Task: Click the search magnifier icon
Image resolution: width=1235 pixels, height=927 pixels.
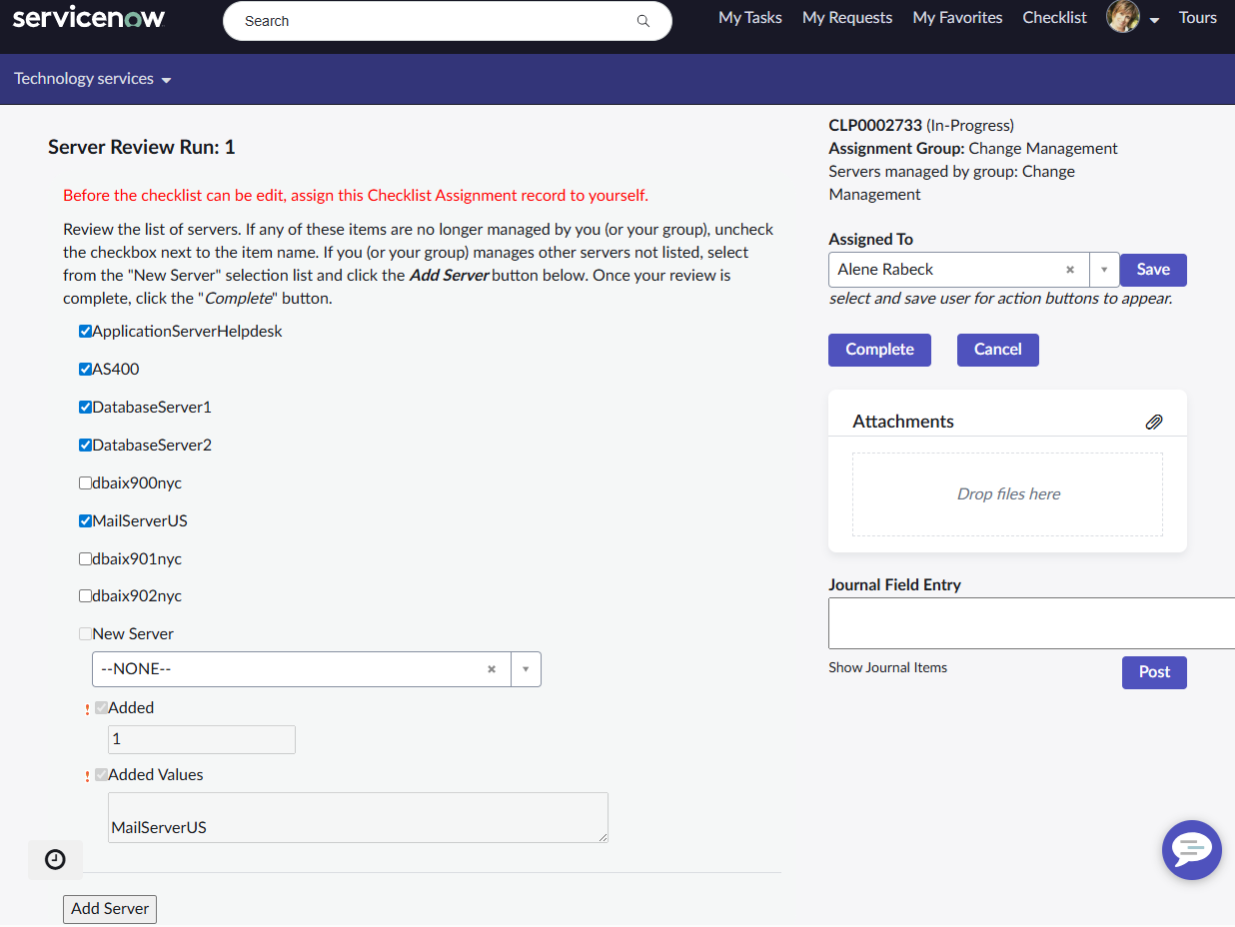Action: [642, 20]
